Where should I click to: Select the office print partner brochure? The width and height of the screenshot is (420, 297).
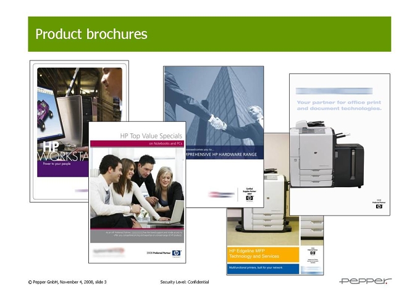340,144
